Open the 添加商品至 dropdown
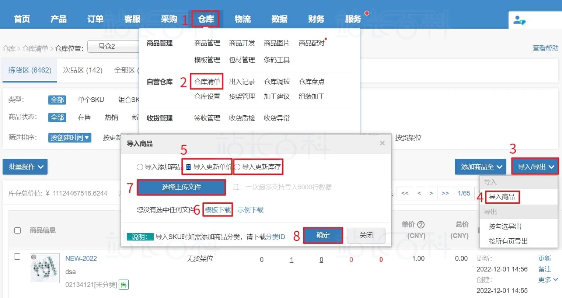 tap(480, 166)
